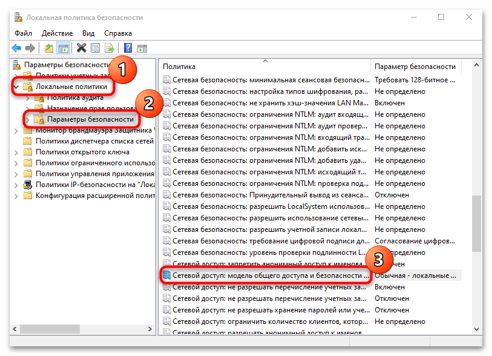Click the Delete (X) toolbar icon

coord(82,48)
